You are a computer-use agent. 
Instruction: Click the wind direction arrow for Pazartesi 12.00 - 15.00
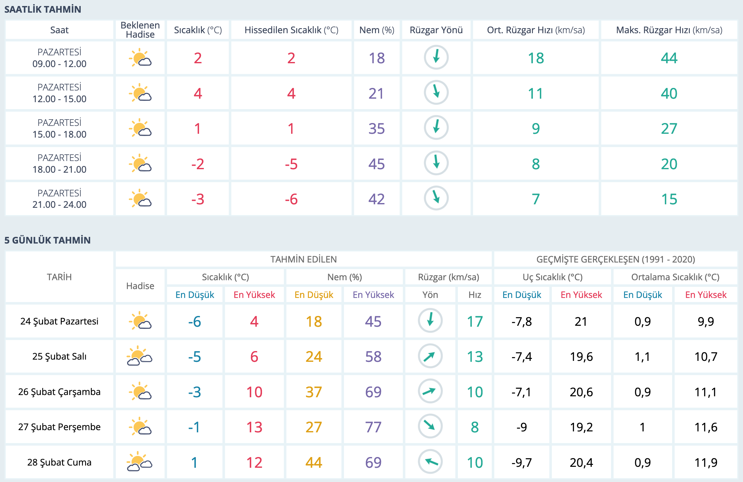coord(436,93)
